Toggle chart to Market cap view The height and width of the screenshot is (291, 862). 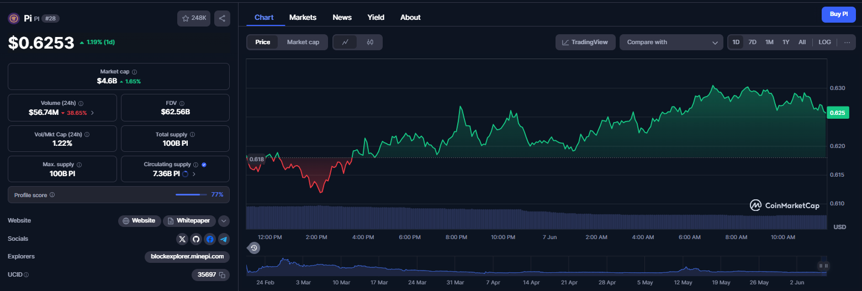tap(303, 42)
